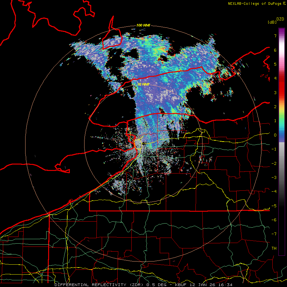Click the 50 NMI range ring label
287x287 pixels.
[143, 85]
